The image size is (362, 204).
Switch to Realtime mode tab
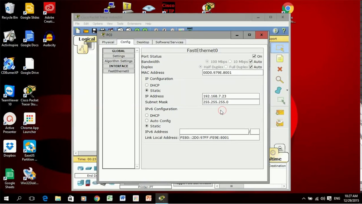coord(279,156)
